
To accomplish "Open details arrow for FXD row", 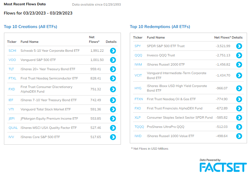I will (x=113, y=89).
